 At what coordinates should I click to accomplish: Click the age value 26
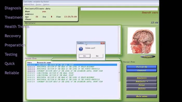pos(37,17)
